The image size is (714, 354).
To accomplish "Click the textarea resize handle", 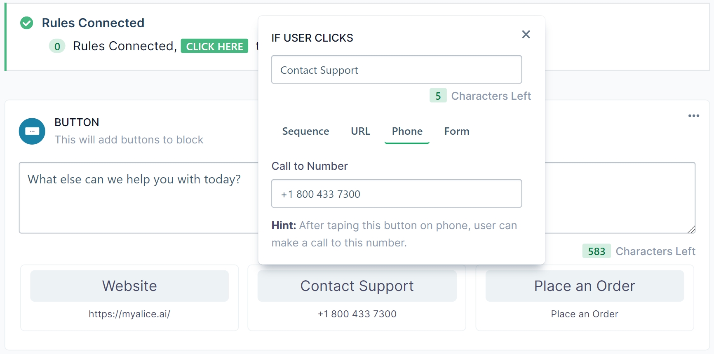I will (692, 230).
